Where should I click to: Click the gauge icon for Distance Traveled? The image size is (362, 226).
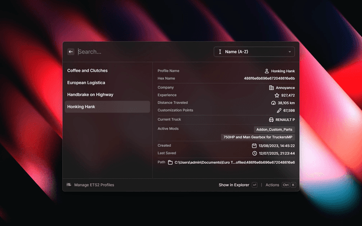pos(273,103)
